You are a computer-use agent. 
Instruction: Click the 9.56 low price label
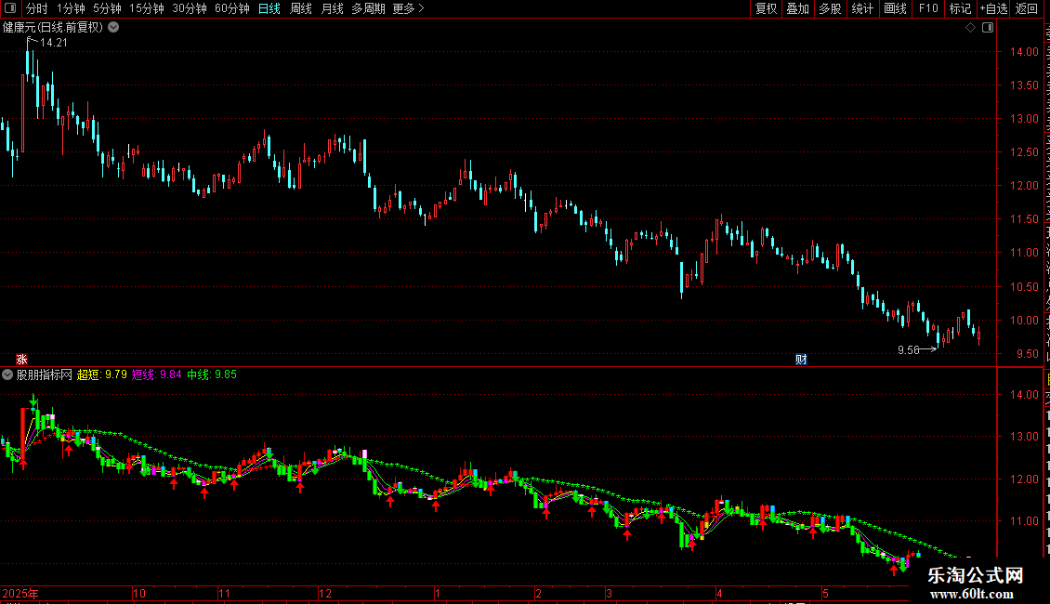tap(909, 350)
